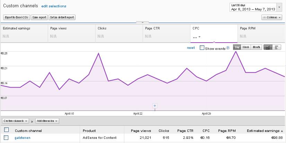Click the April 29 axis label
Screen dimensions: 286x143
(206, 114)
